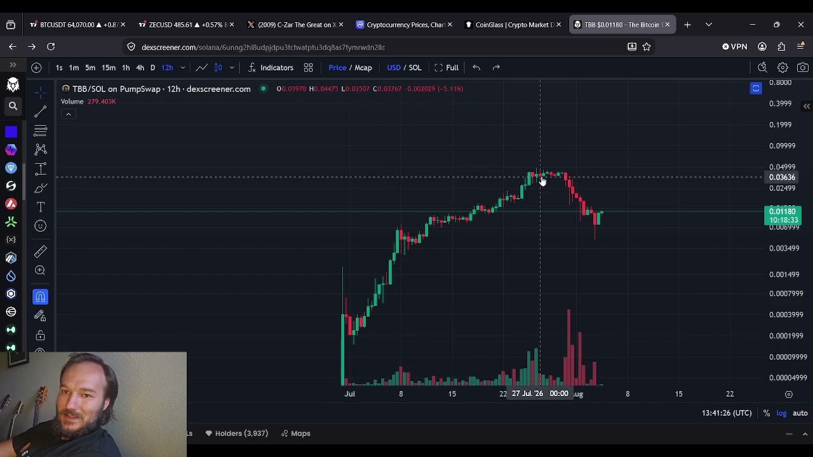
Task: Select the text annotation tool
Action: tap(40, 207)
